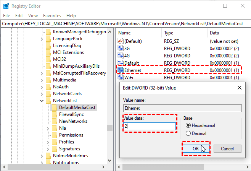Screen dimensions: 251x171
Task: Click the tree pane scroll down arrow
Action: tap(109, 161)
